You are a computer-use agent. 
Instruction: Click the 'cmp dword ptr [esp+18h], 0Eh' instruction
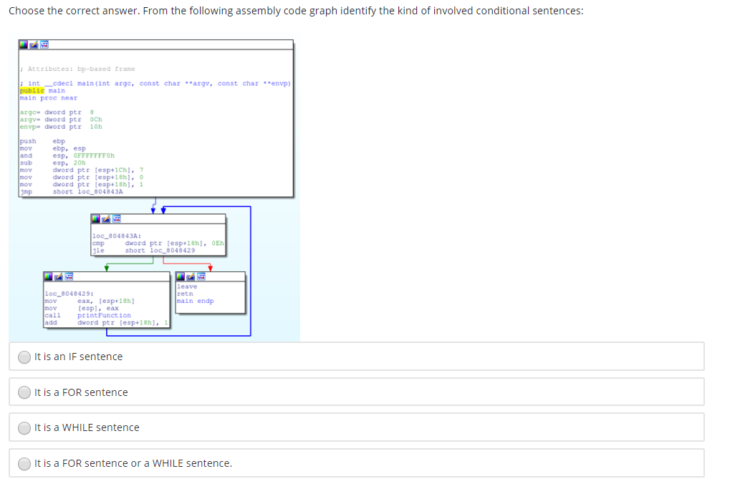(x=158, y=243)
